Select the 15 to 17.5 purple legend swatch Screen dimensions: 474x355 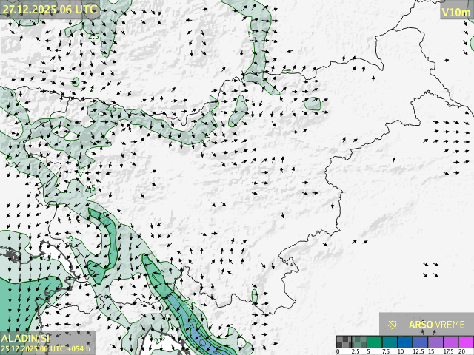pyautogui.click(x=434, y=342)
